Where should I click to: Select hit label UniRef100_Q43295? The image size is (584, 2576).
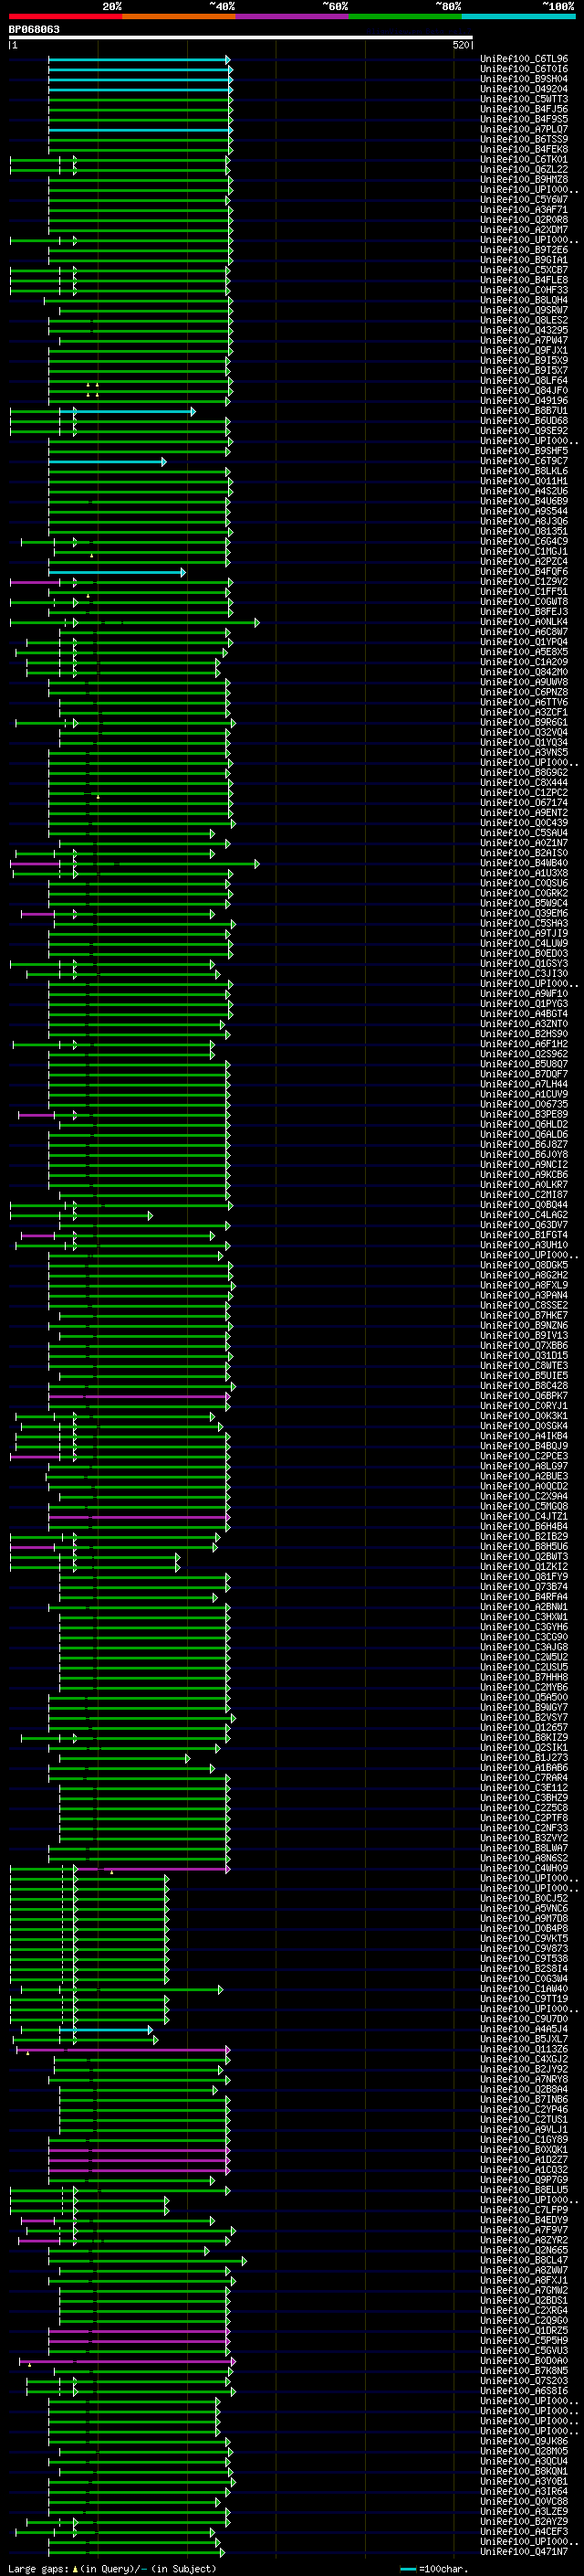click(524, 330)
